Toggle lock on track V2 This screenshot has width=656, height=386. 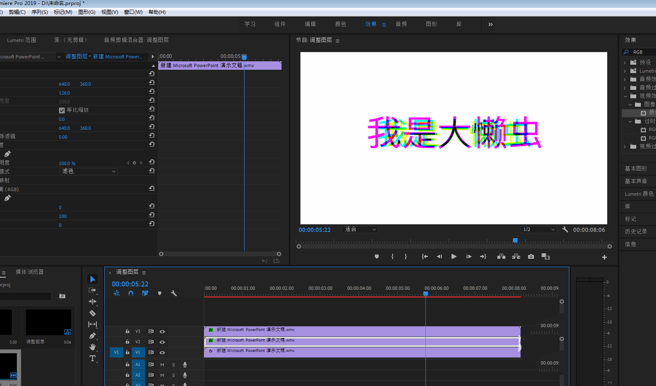pyautogui.click(x=127, y=342)
